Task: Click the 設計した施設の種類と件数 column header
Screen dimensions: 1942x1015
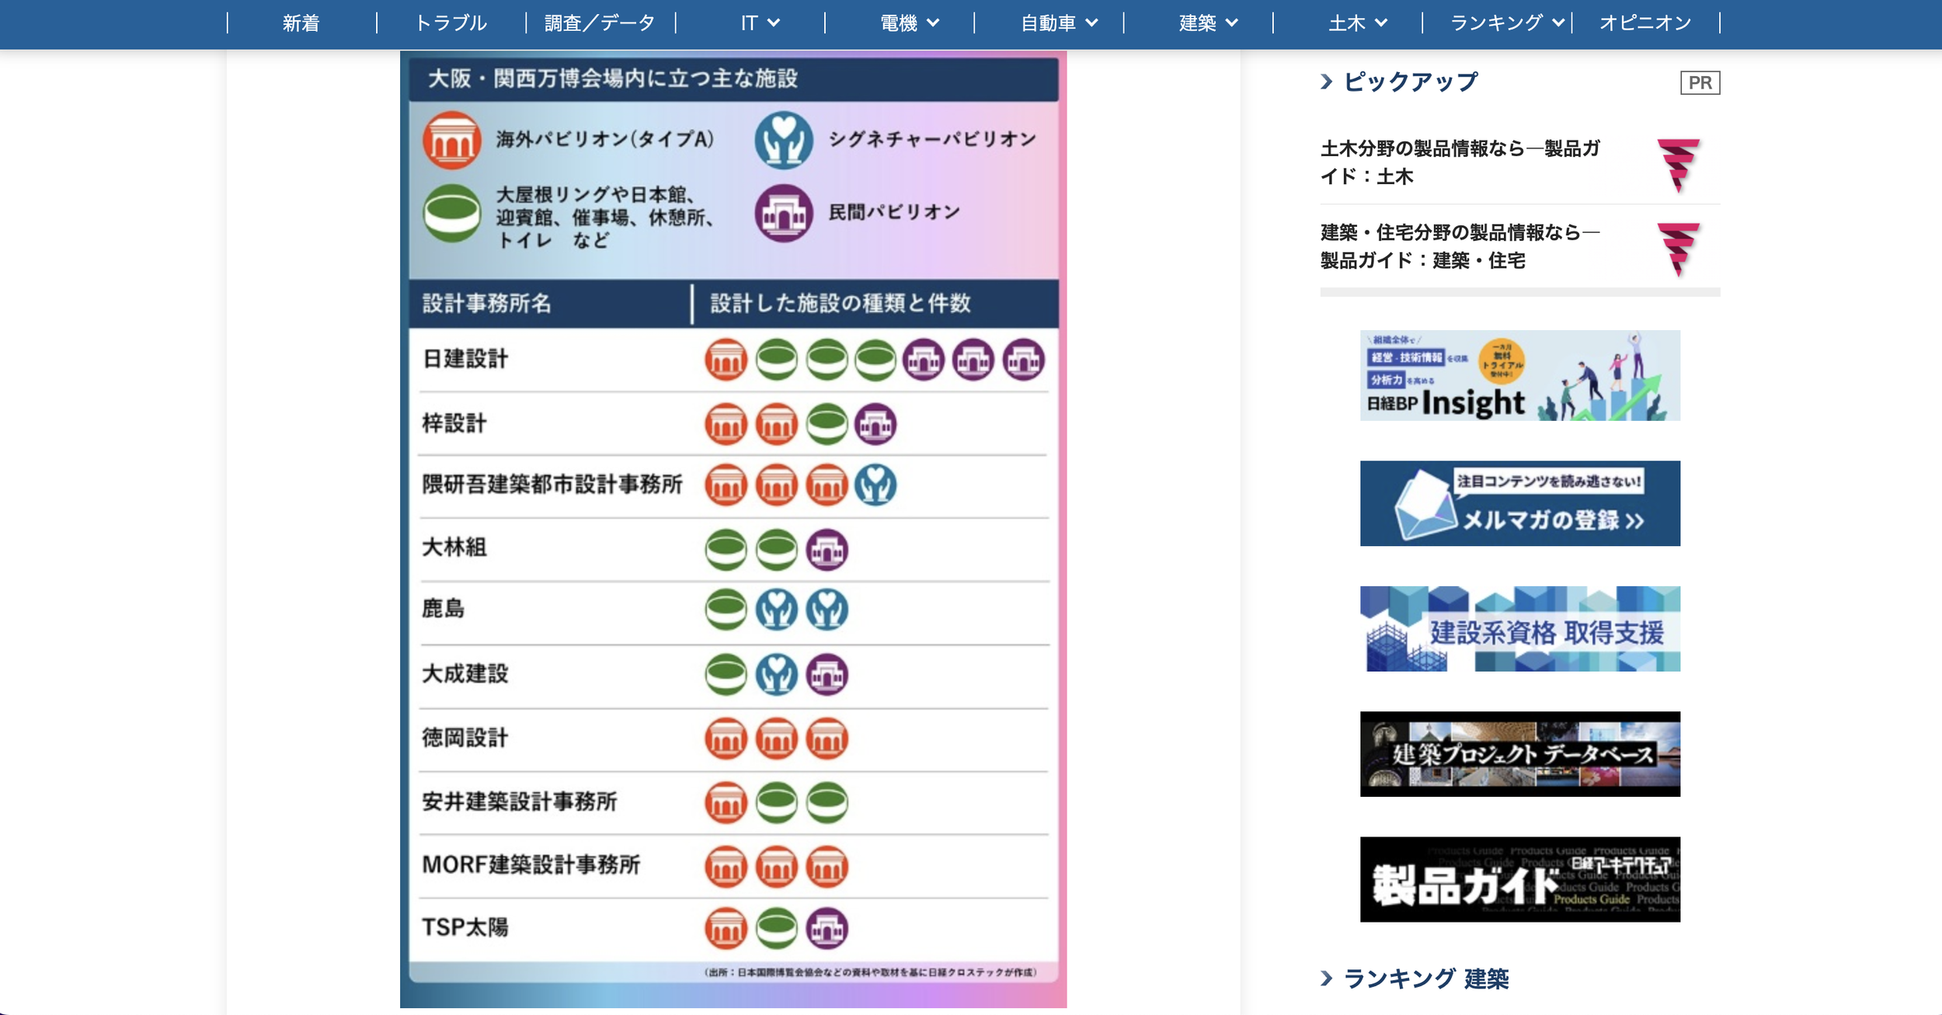Action: pos(840,303)
